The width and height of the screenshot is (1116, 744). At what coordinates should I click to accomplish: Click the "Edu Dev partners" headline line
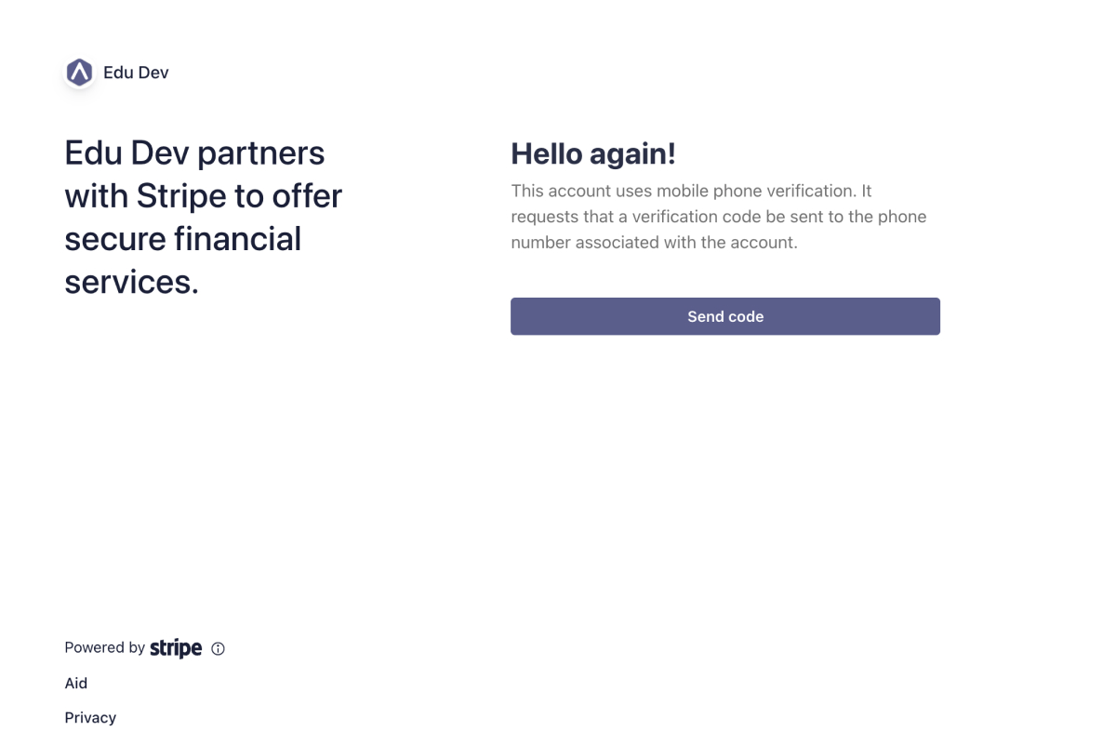[x=194, y=153]
